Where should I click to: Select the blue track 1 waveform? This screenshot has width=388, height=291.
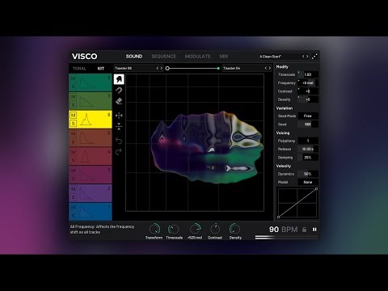(x=86, y=212)
